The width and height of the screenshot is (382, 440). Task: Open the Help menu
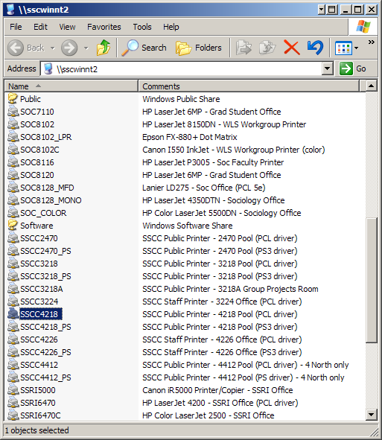[171, 27]
